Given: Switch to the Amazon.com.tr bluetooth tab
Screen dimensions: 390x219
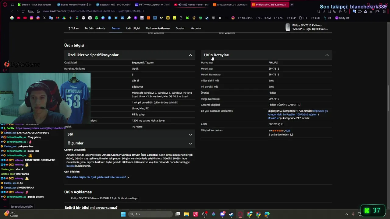Looking at the screenshot, I should pos(230,5).
